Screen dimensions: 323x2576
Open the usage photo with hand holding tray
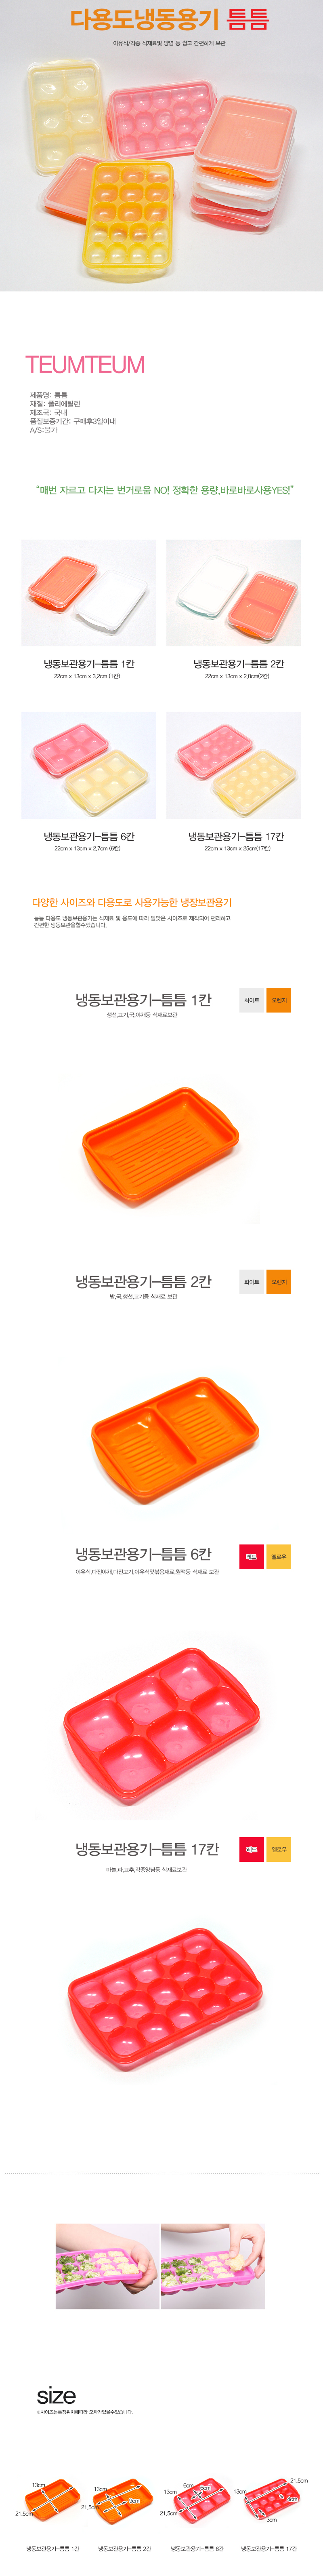[x=108, y=2266]
